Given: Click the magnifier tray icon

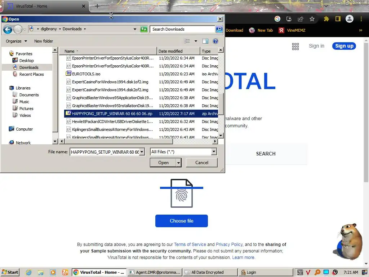Looking at the screenshot, I should click(317, 272).
